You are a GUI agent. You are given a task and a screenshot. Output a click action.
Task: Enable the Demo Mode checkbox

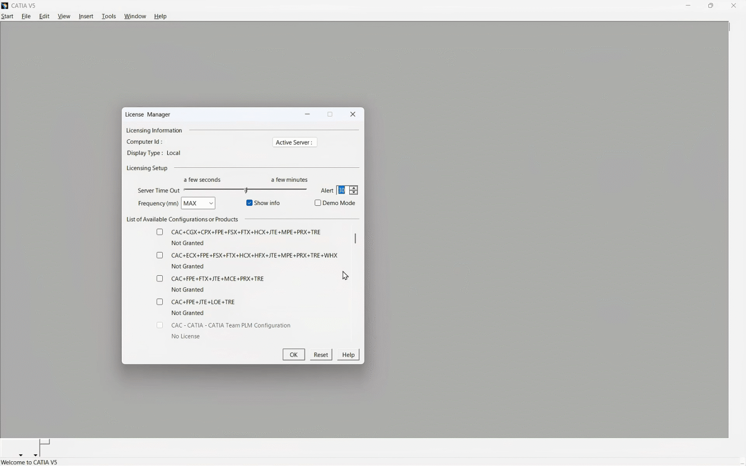tap(318, 203)
